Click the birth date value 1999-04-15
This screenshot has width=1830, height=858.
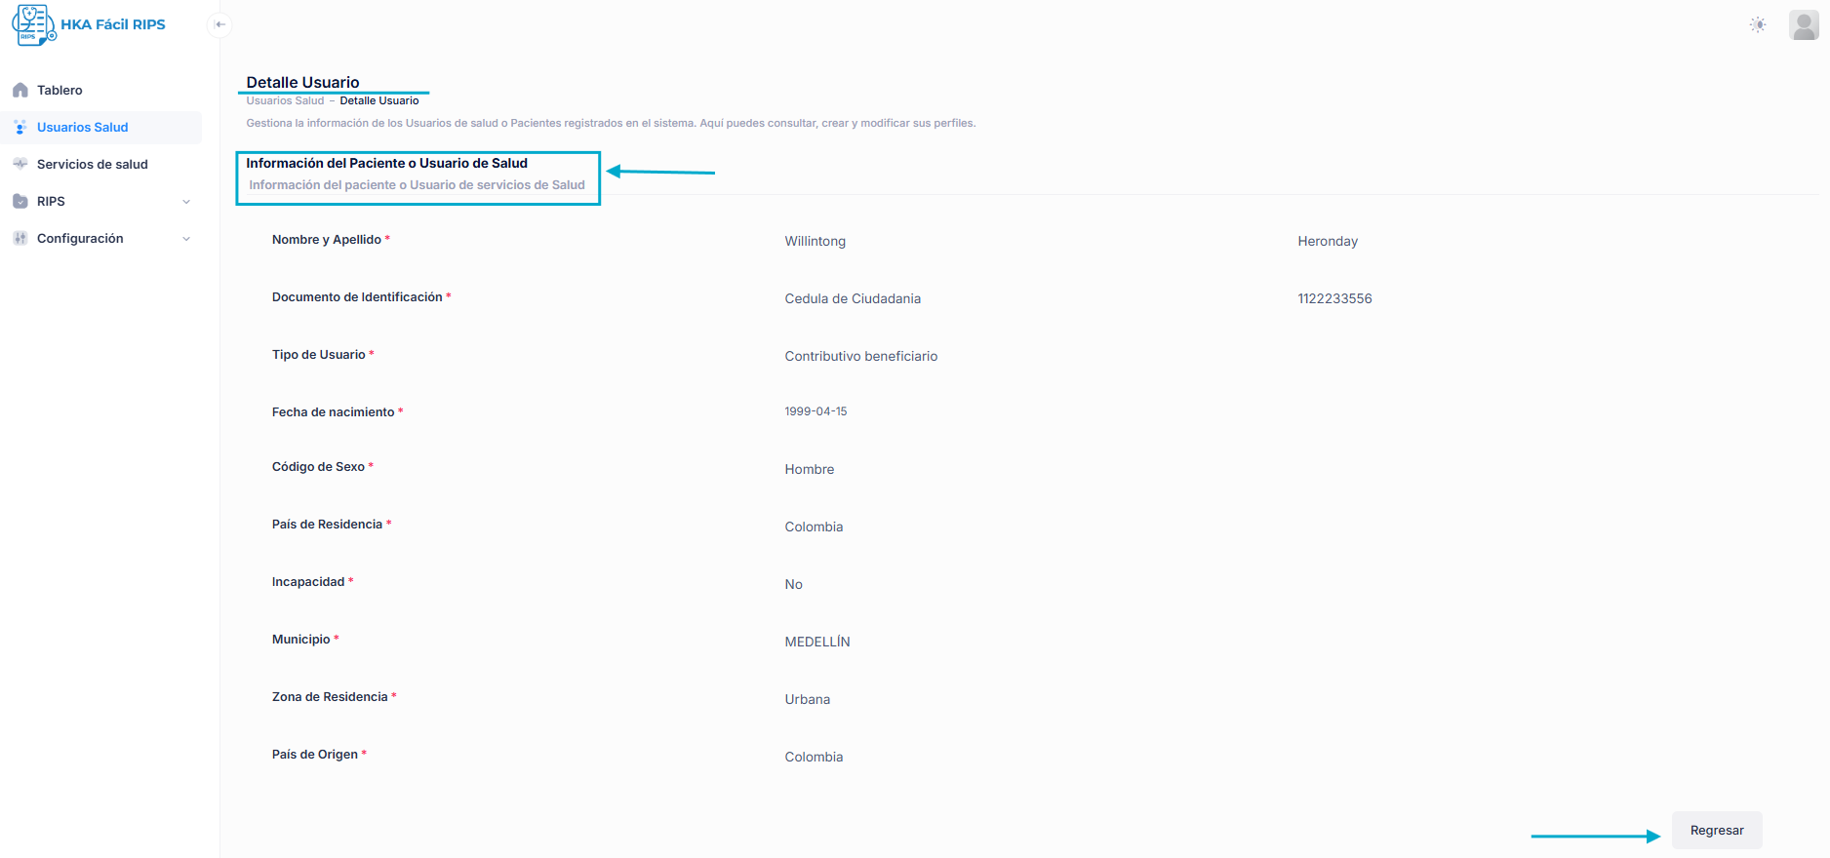tap(816, 412)
